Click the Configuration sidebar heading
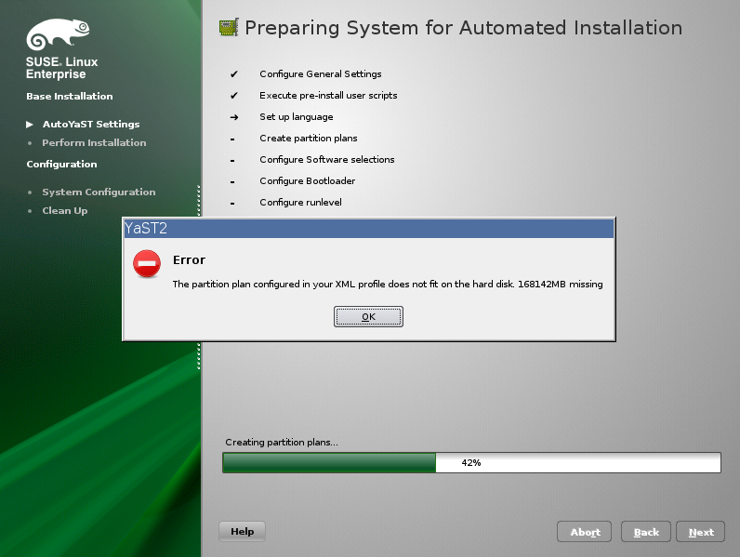Screen dimensions: 740x557 click(62, 165)
